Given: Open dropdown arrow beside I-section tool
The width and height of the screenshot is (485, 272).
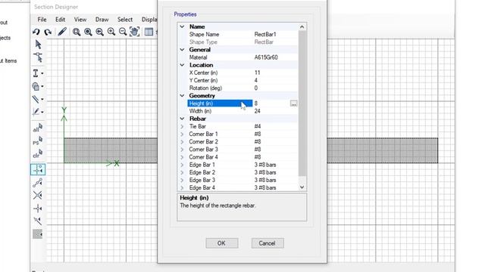Looking at the screenshot, I should 42,73.
